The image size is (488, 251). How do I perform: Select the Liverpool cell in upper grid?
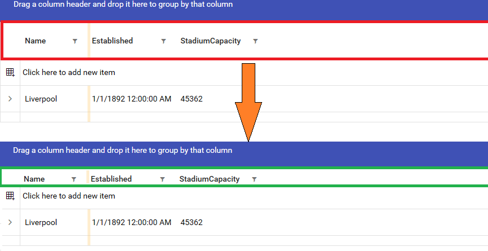tap(41, 99)
